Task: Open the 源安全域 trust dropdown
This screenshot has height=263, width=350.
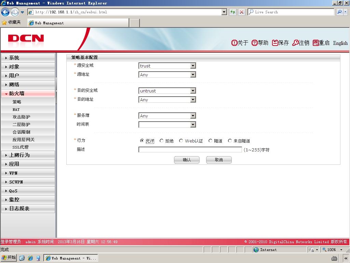Action: (167, 66)
